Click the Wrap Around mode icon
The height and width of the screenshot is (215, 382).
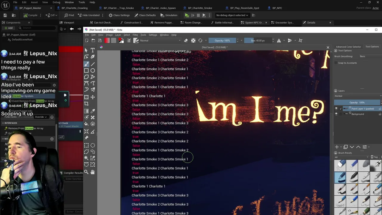point(301,40)
